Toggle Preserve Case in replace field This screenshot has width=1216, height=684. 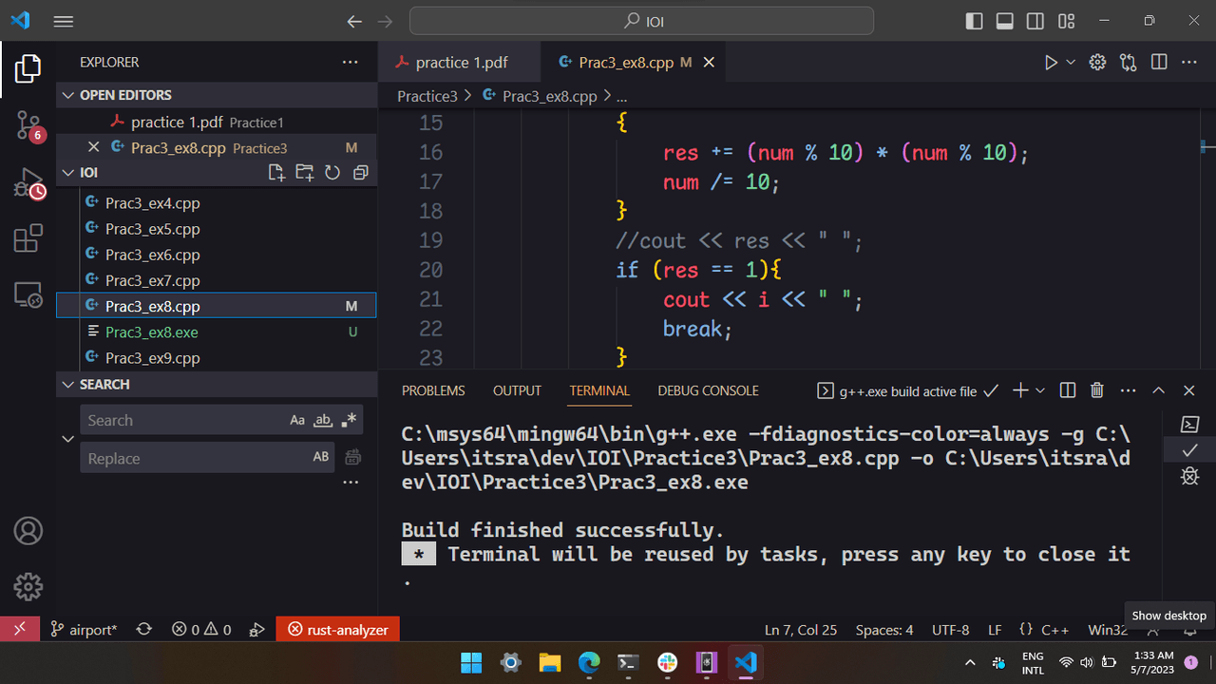coord(321,458)
